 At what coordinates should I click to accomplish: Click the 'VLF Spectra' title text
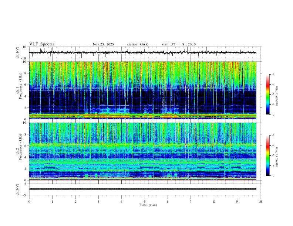[42, 44]
